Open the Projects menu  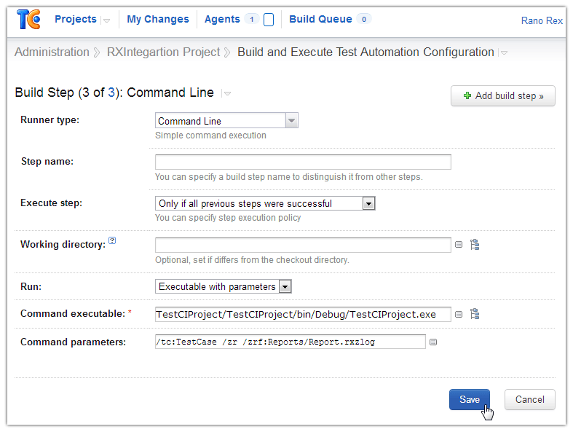(76, 19)
